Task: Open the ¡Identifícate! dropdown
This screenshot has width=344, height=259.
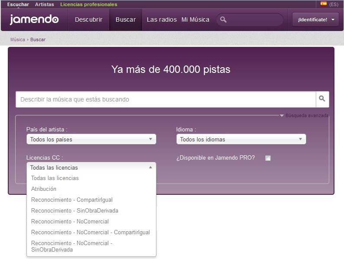Action: pyautogui.click(x=316, y=20)
